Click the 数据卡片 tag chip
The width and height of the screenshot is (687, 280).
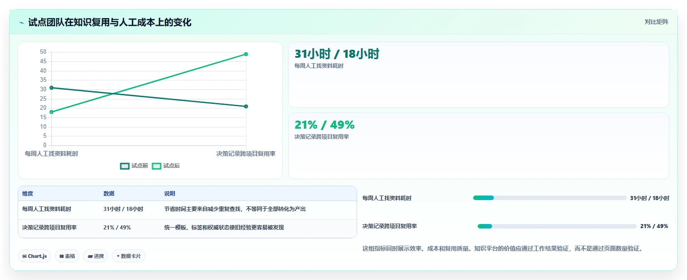[x=129, y=256]
